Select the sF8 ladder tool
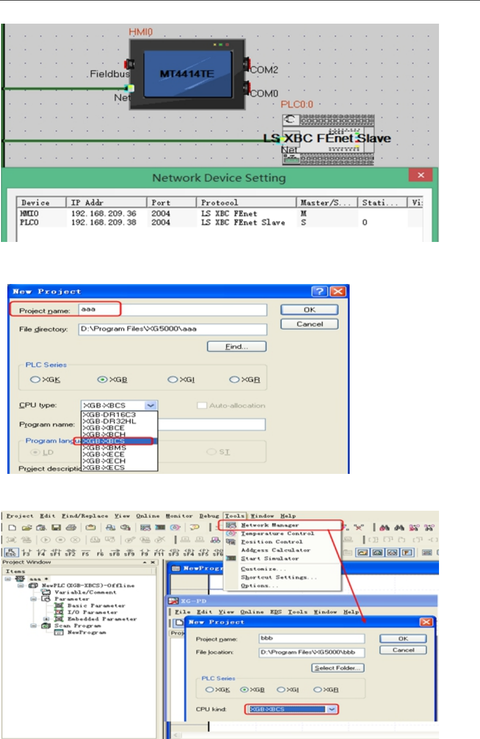This screenshot has height=739, width=480. point(114,552)
